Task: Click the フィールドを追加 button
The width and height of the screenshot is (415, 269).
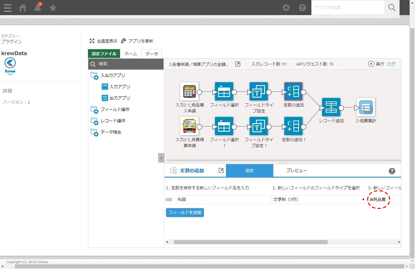Action: pyautogui.click(x=185, y=213)
